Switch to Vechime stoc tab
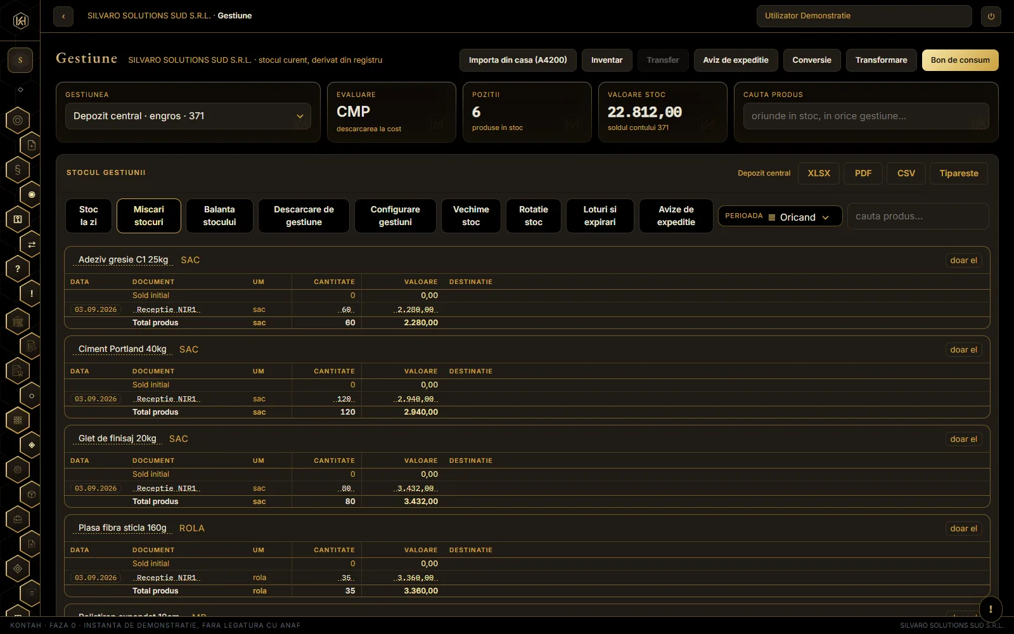The image size is (1014, 634). pos(471,216)
